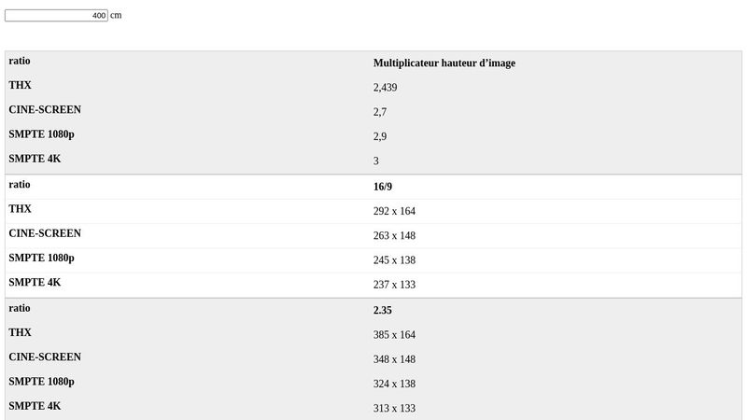
Task: Click the 2.35 column header
Action: point(383,310)
